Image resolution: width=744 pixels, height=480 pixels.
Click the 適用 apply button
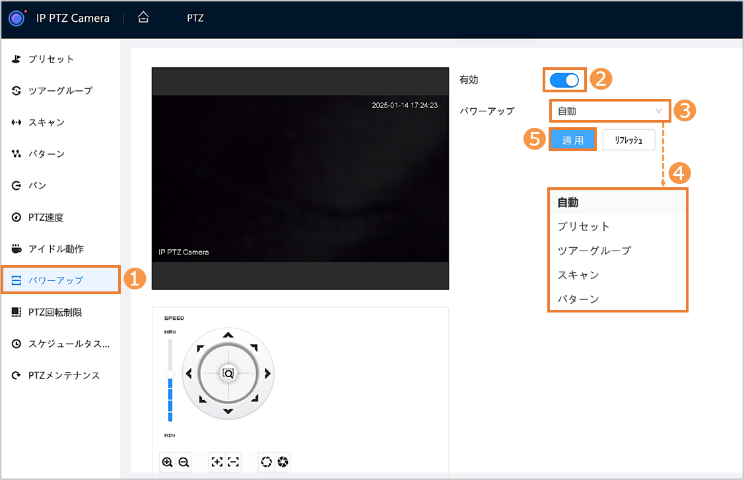572,140
